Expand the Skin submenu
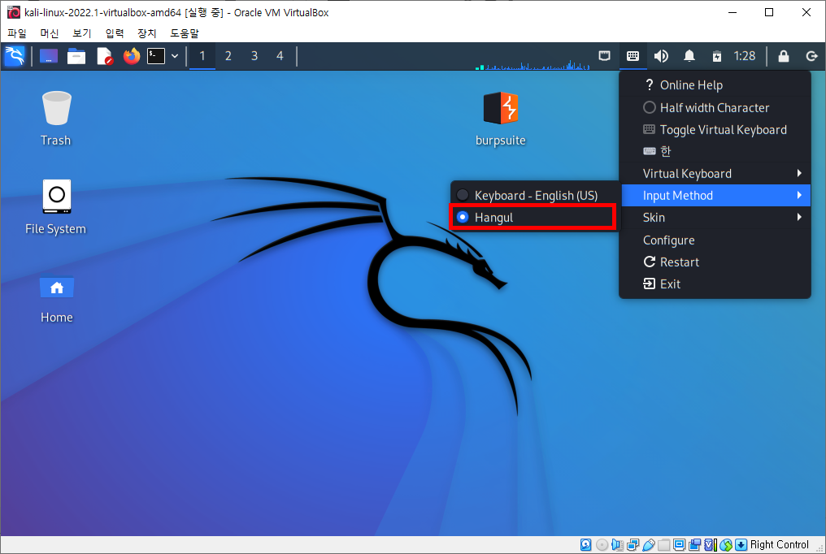Viewport: 826px width, 554px height. click(x=716, y=218)
